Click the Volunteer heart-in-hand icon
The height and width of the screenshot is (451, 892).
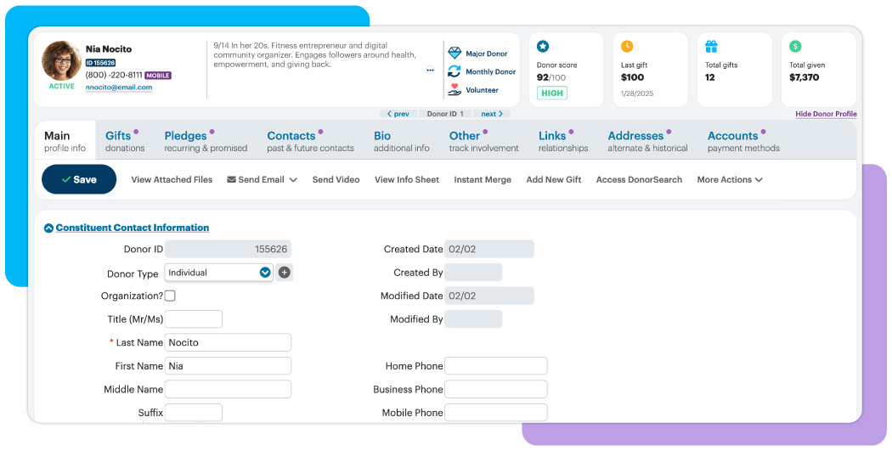(454, 90)
